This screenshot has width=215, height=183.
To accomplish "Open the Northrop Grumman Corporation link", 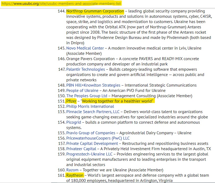I will point(95,11).
